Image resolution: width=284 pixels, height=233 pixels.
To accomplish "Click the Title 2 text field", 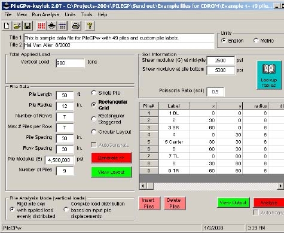I will click(x=119, y=45).
